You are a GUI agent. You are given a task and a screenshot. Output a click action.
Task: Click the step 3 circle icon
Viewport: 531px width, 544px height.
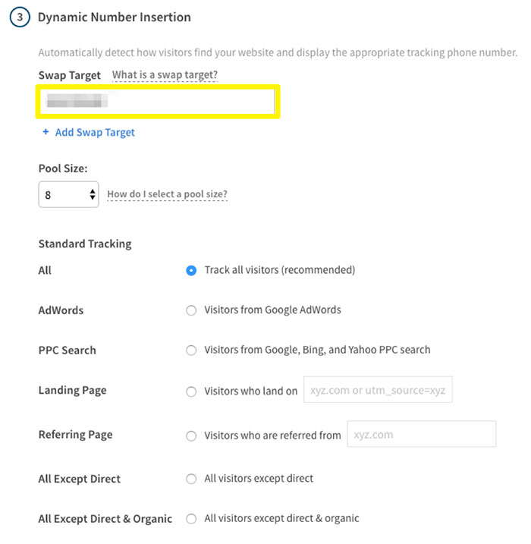point(20,17)
